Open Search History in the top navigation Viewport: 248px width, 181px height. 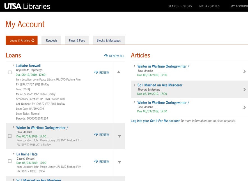[x=180, y=6]
